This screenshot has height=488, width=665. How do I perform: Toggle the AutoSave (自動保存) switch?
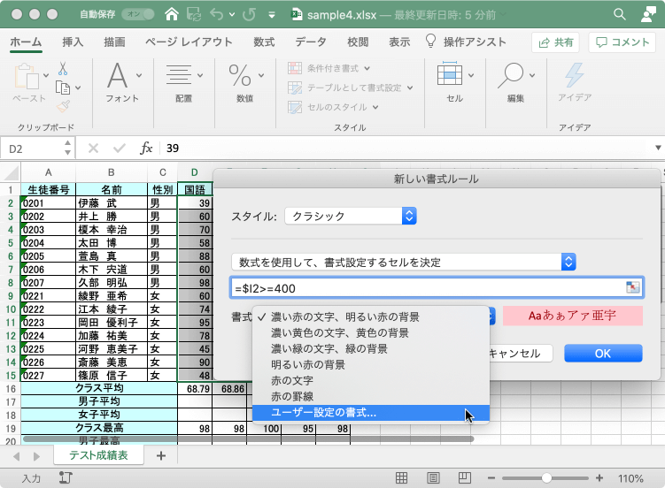tap(138, 14)
